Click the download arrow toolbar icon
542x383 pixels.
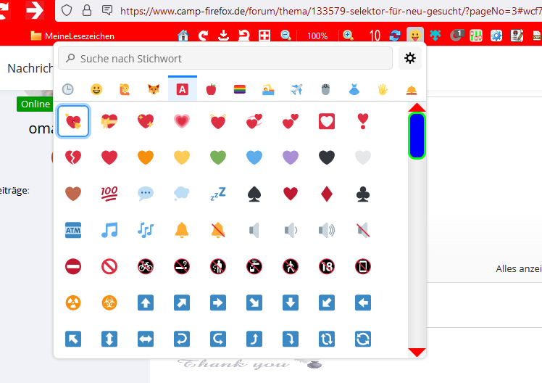[224, 36]
